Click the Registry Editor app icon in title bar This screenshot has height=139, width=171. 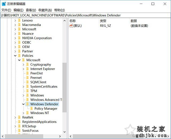[4, 4]
